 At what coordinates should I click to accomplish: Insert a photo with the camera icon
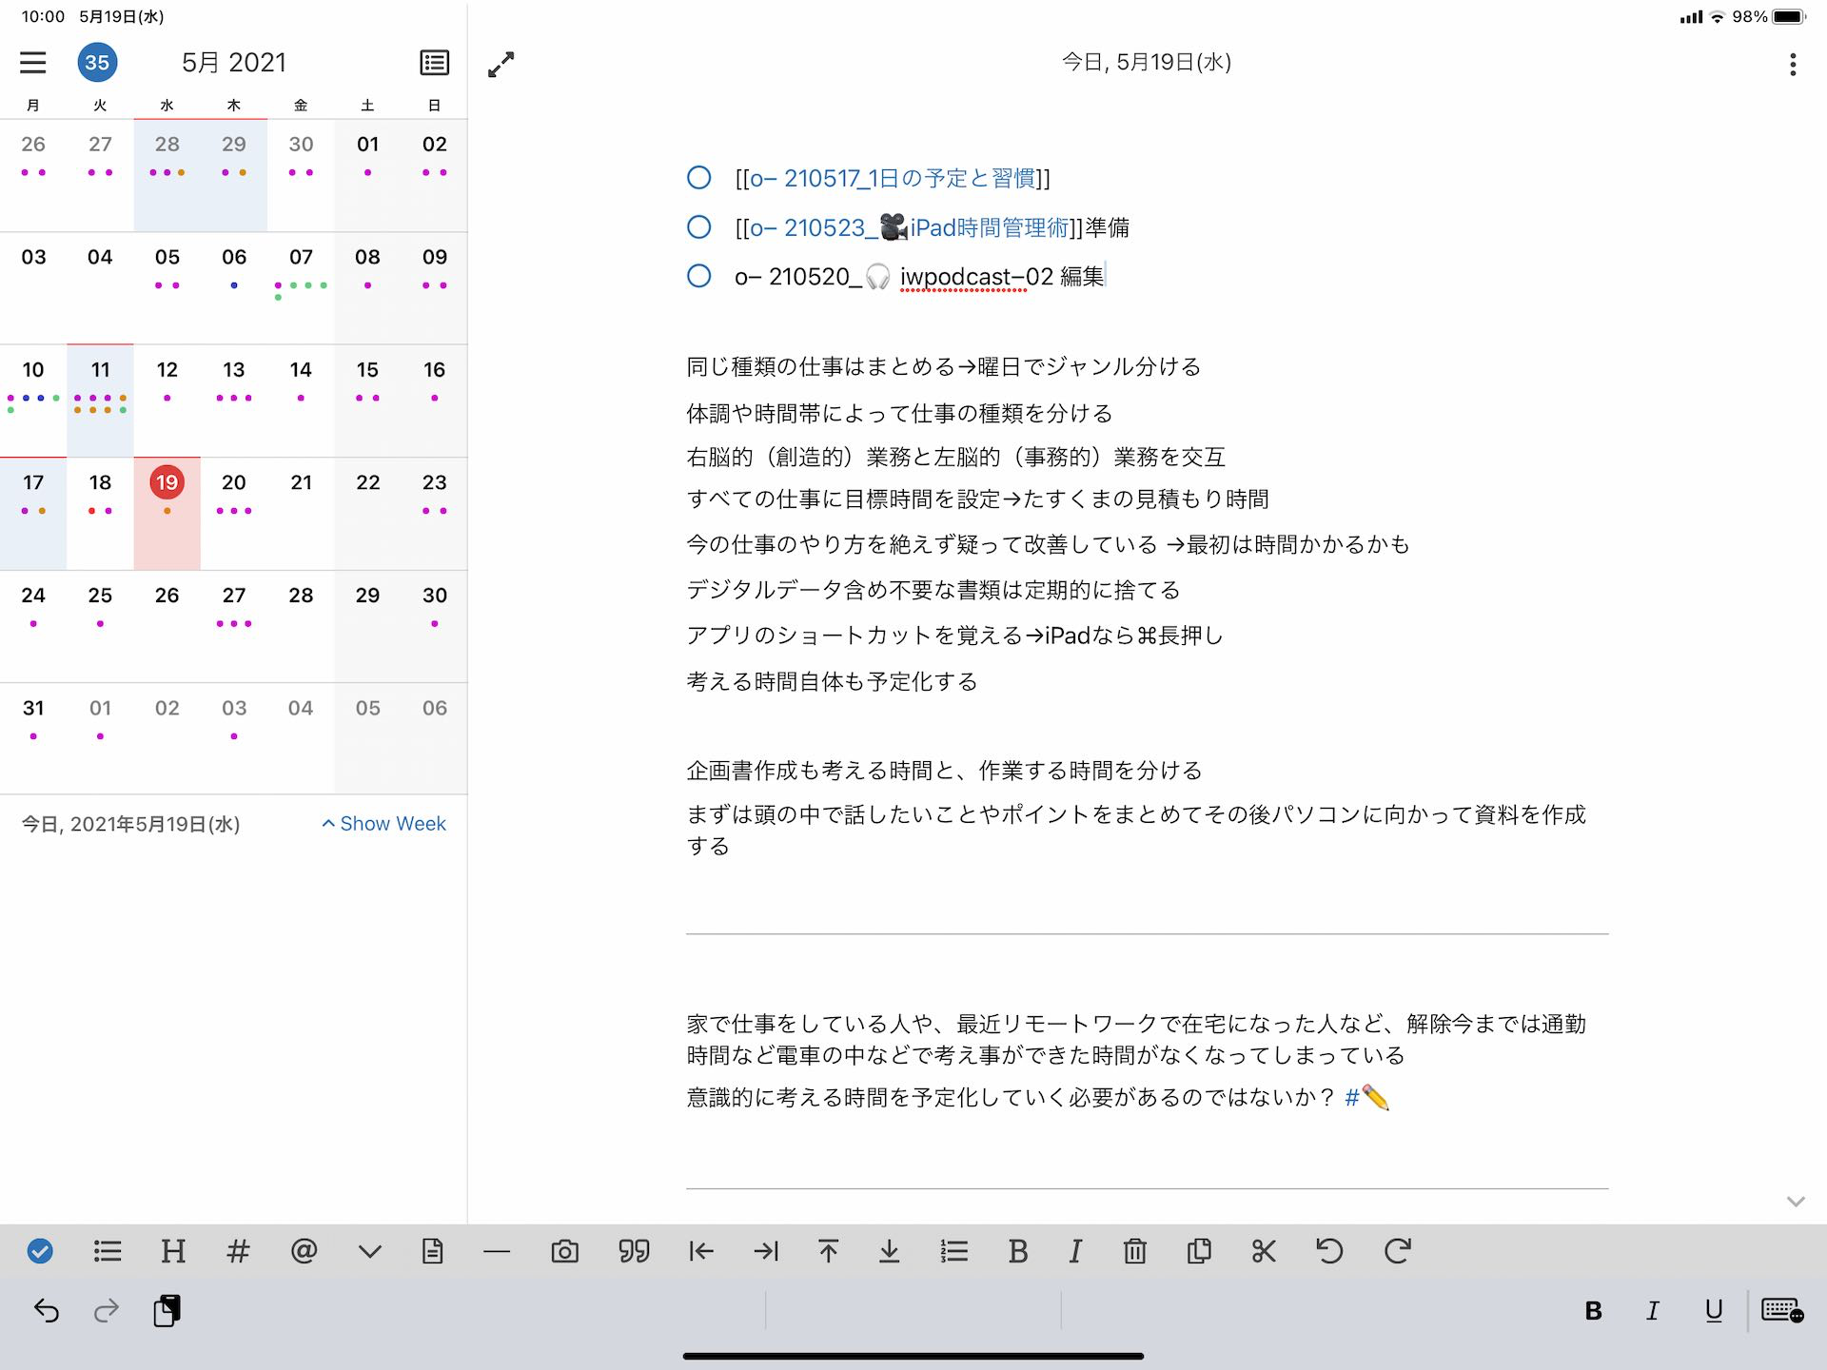tap(564, 1251)
